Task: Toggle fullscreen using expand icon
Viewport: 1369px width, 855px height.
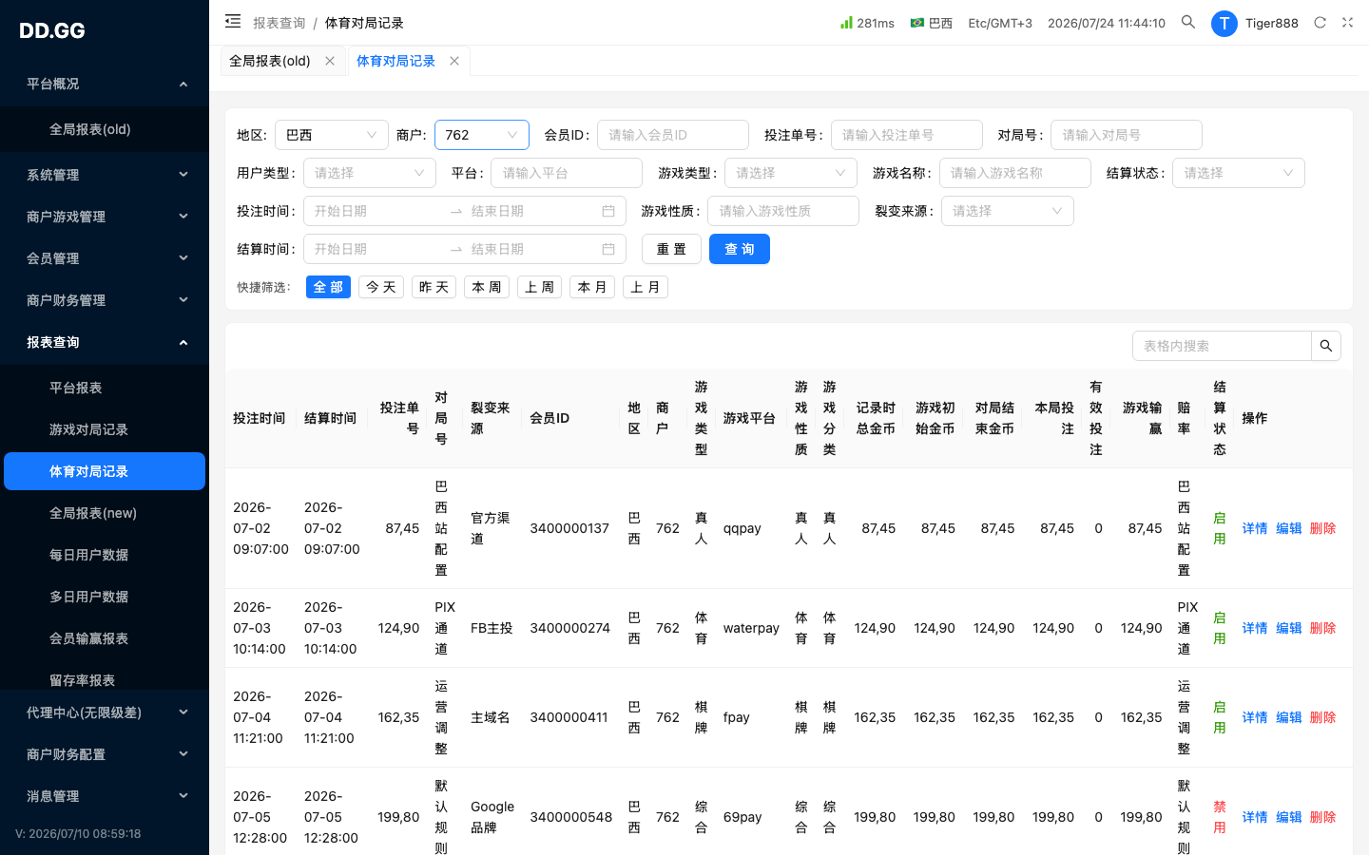Action: coord(1347,22)
